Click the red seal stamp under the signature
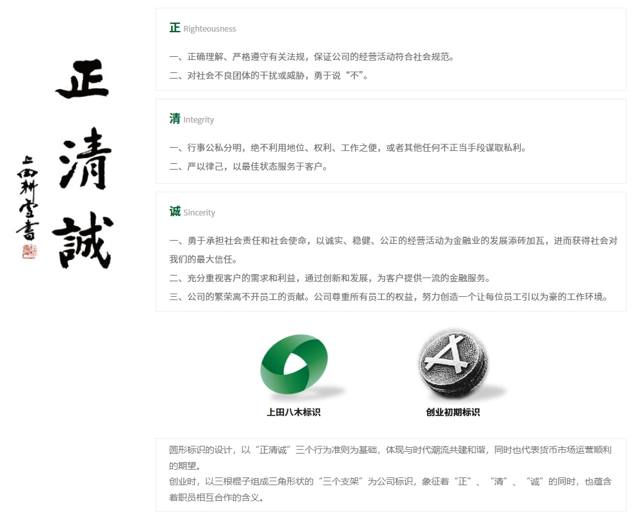The image size is (633, 531). pos(30,252)
